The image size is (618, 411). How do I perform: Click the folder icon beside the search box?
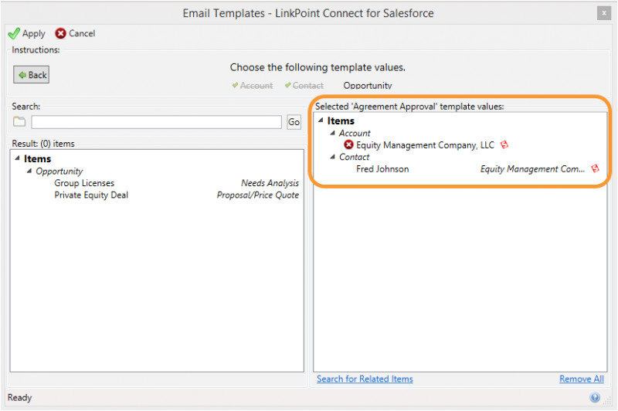(x=19, y=121)
